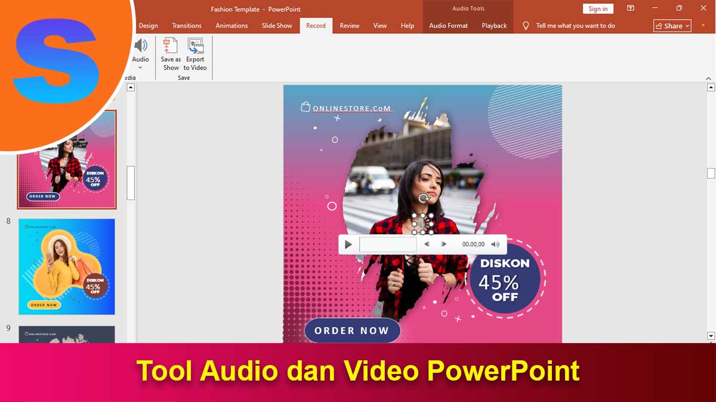Click thumbnail pane scroll up arrow
Image resolution: width=716 pixels, height=402 pixels.
pyautogui.click(x=131, y=88)
